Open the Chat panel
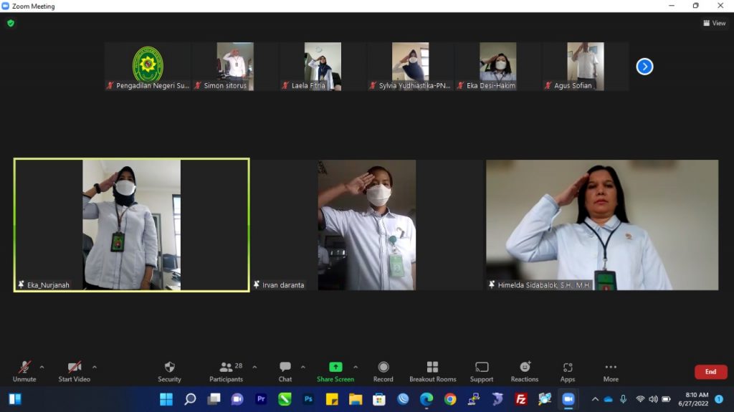The height and width of the screenshot is (412, 734). (285, 370)
